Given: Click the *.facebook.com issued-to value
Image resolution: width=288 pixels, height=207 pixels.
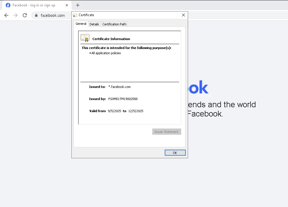Looking at the screenshot, I should click(x=120, y=87).
